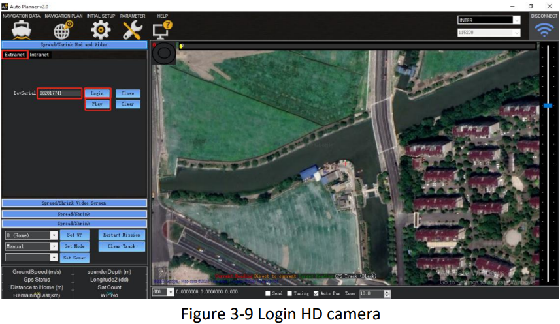Click the NAVIGATION DATA menu label
The image size is (560, 324).
22,16
